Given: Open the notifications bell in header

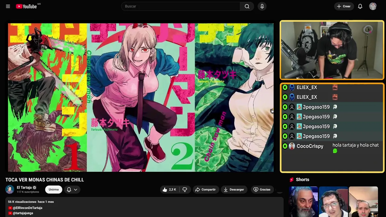Looking at the screenshot, I should pyautogui.click(x=360, y=6).
